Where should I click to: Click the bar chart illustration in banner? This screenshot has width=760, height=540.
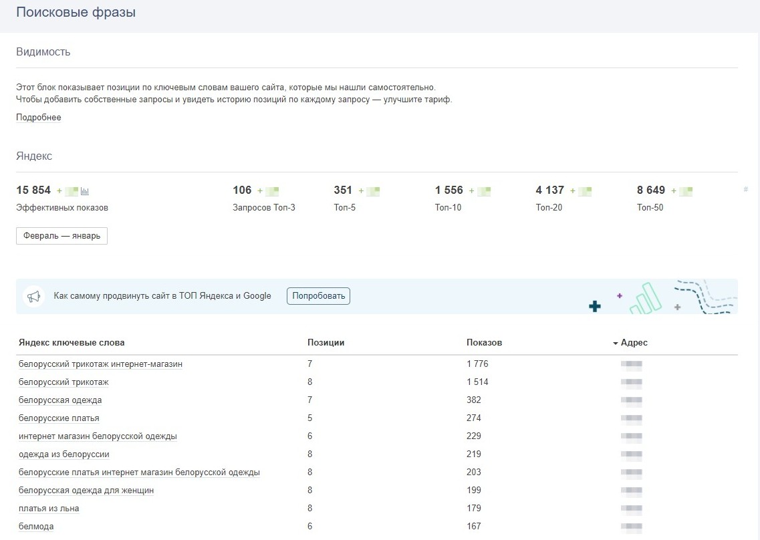click(x=646, y=298)
